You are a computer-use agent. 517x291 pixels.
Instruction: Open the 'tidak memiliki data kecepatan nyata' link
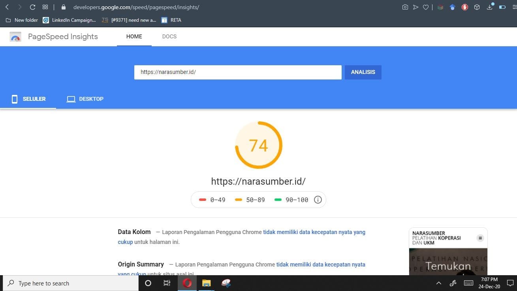tap(314, 232)
